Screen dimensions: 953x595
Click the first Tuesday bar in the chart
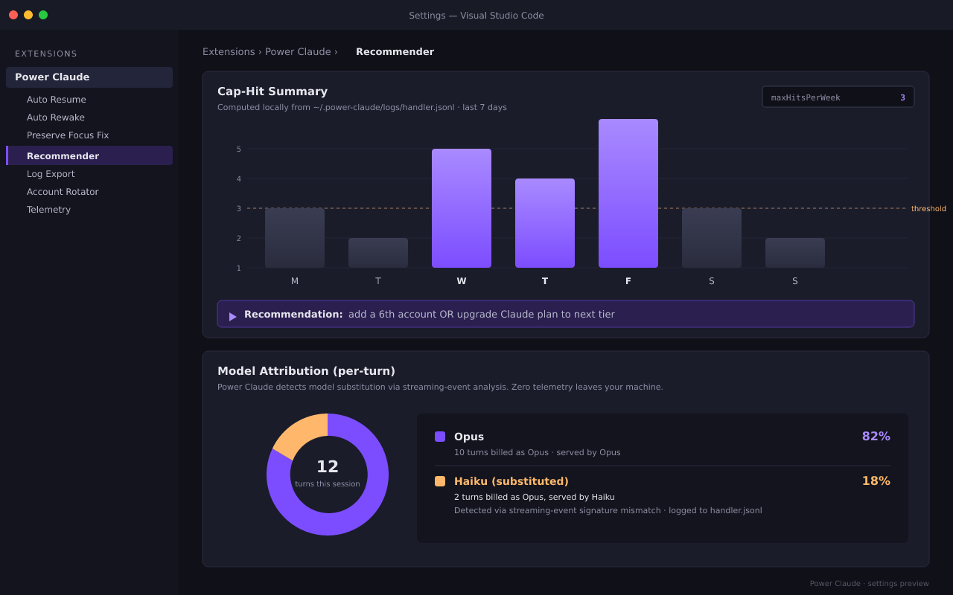[378, 253]
